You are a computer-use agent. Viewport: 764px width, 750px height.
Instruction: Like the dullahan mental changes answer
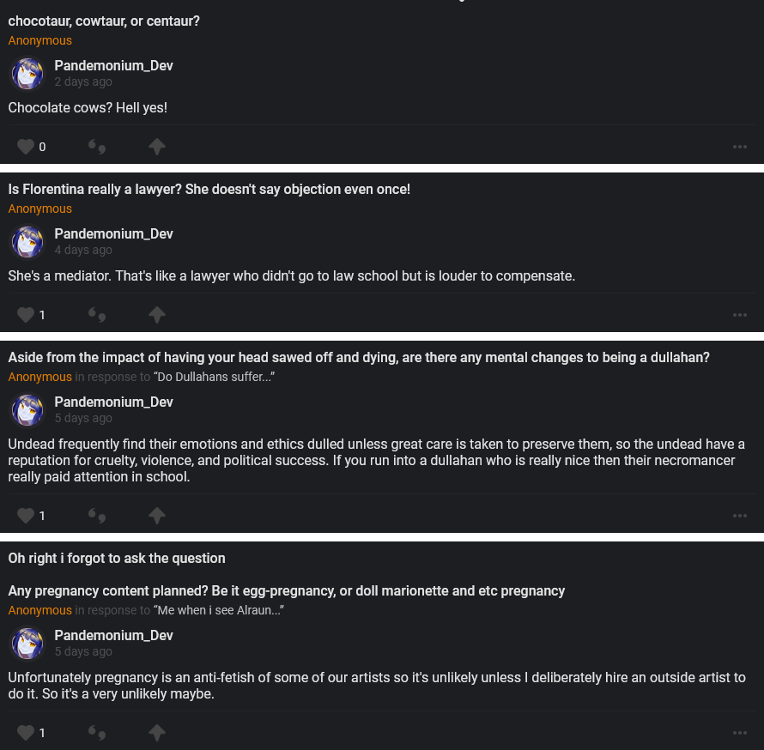pos(26,516)
